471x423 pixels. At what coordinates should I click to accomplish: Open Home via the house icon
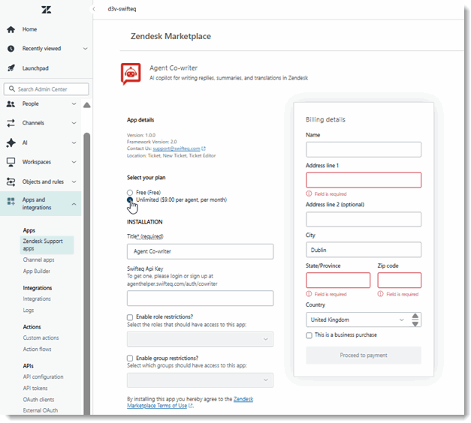(x=11, y=29)
